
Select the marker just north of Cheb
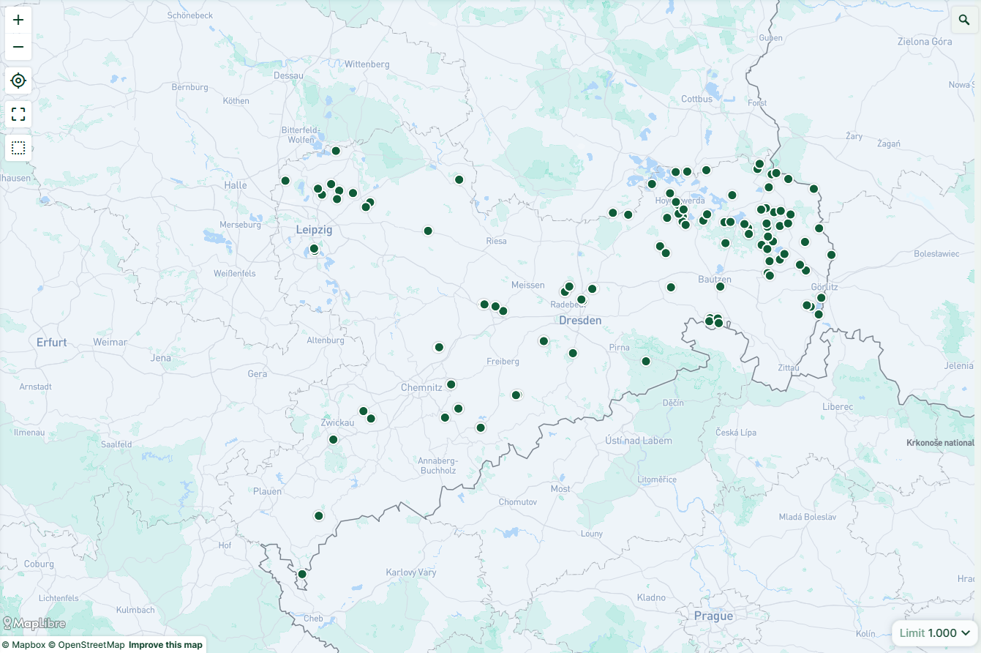[302, 574]
